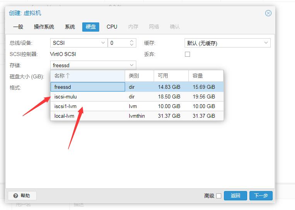
Task: Sort list by Name column header
Action: click(x=88, y=76)
